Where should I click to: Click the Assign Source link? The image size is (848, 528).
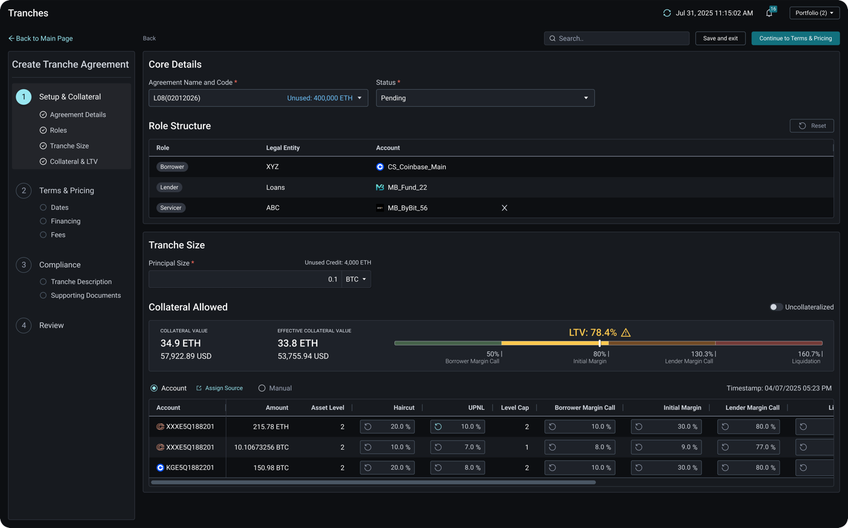tap(224, 388)
